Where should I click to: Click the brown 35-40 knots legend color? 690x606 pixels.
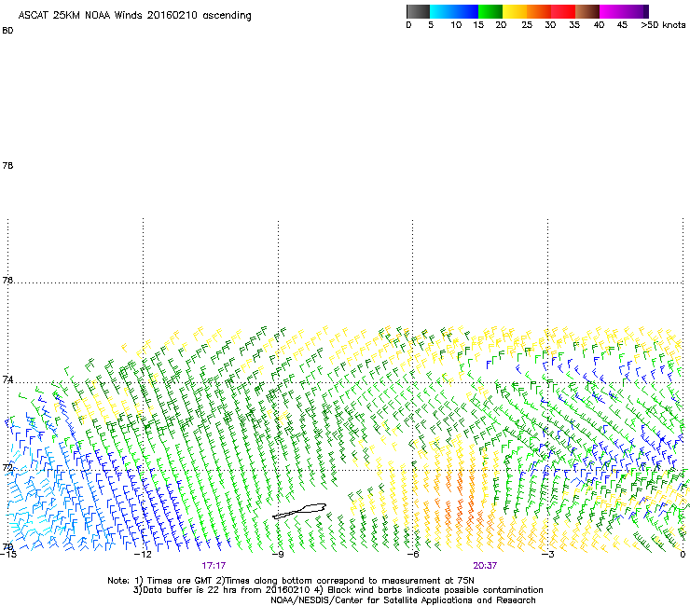tap(587, 11)
